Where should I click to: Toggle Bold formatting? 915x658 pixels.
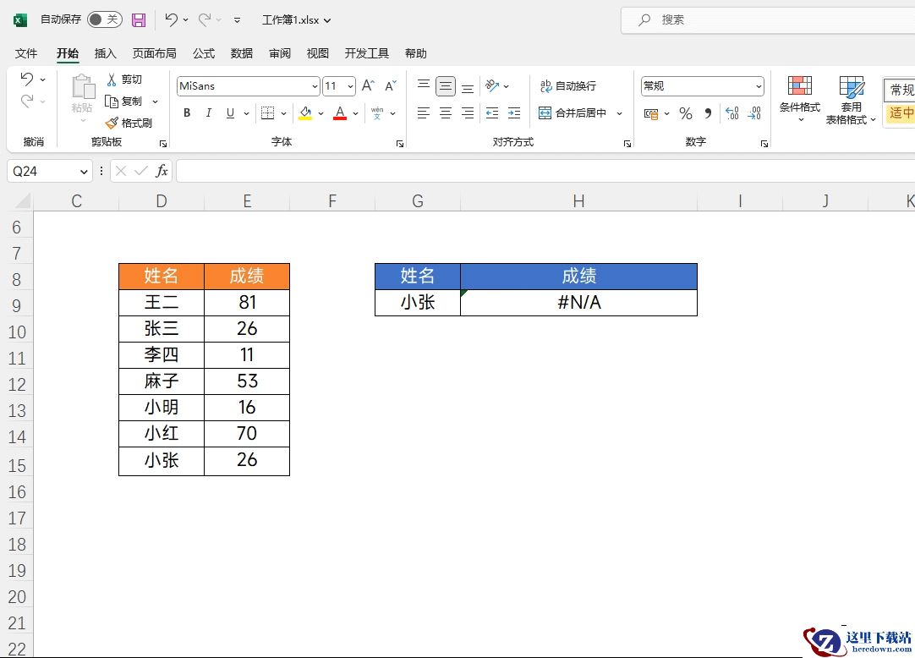pos(187,112)
